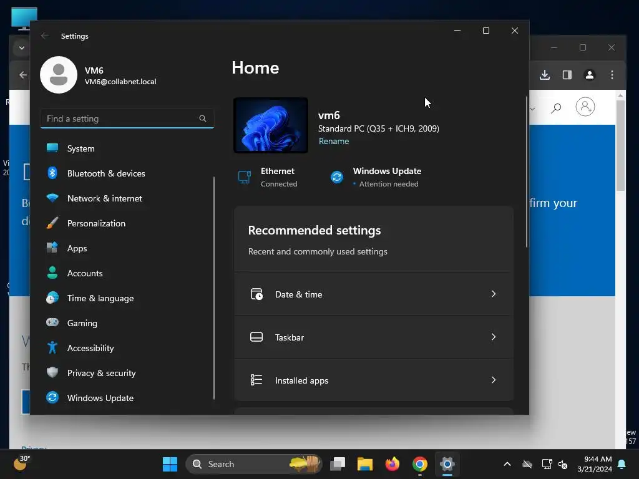
Task: Click the Rename link
Action: pos(334,142)
